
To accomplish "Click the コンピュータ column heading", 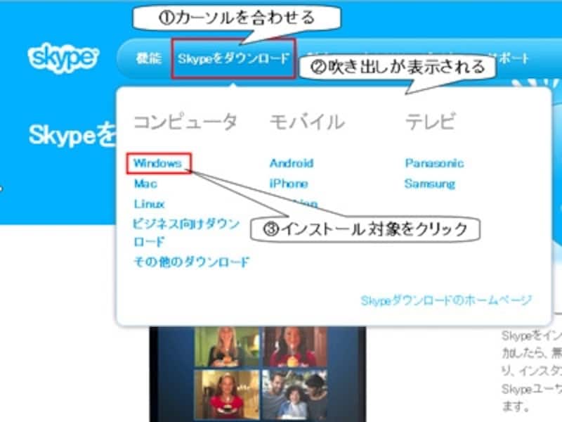I will click(x=185, y=122).
